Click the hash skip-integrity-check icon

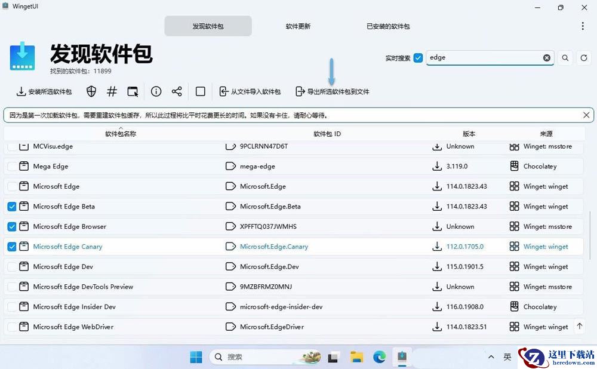[x=112, y=91]
